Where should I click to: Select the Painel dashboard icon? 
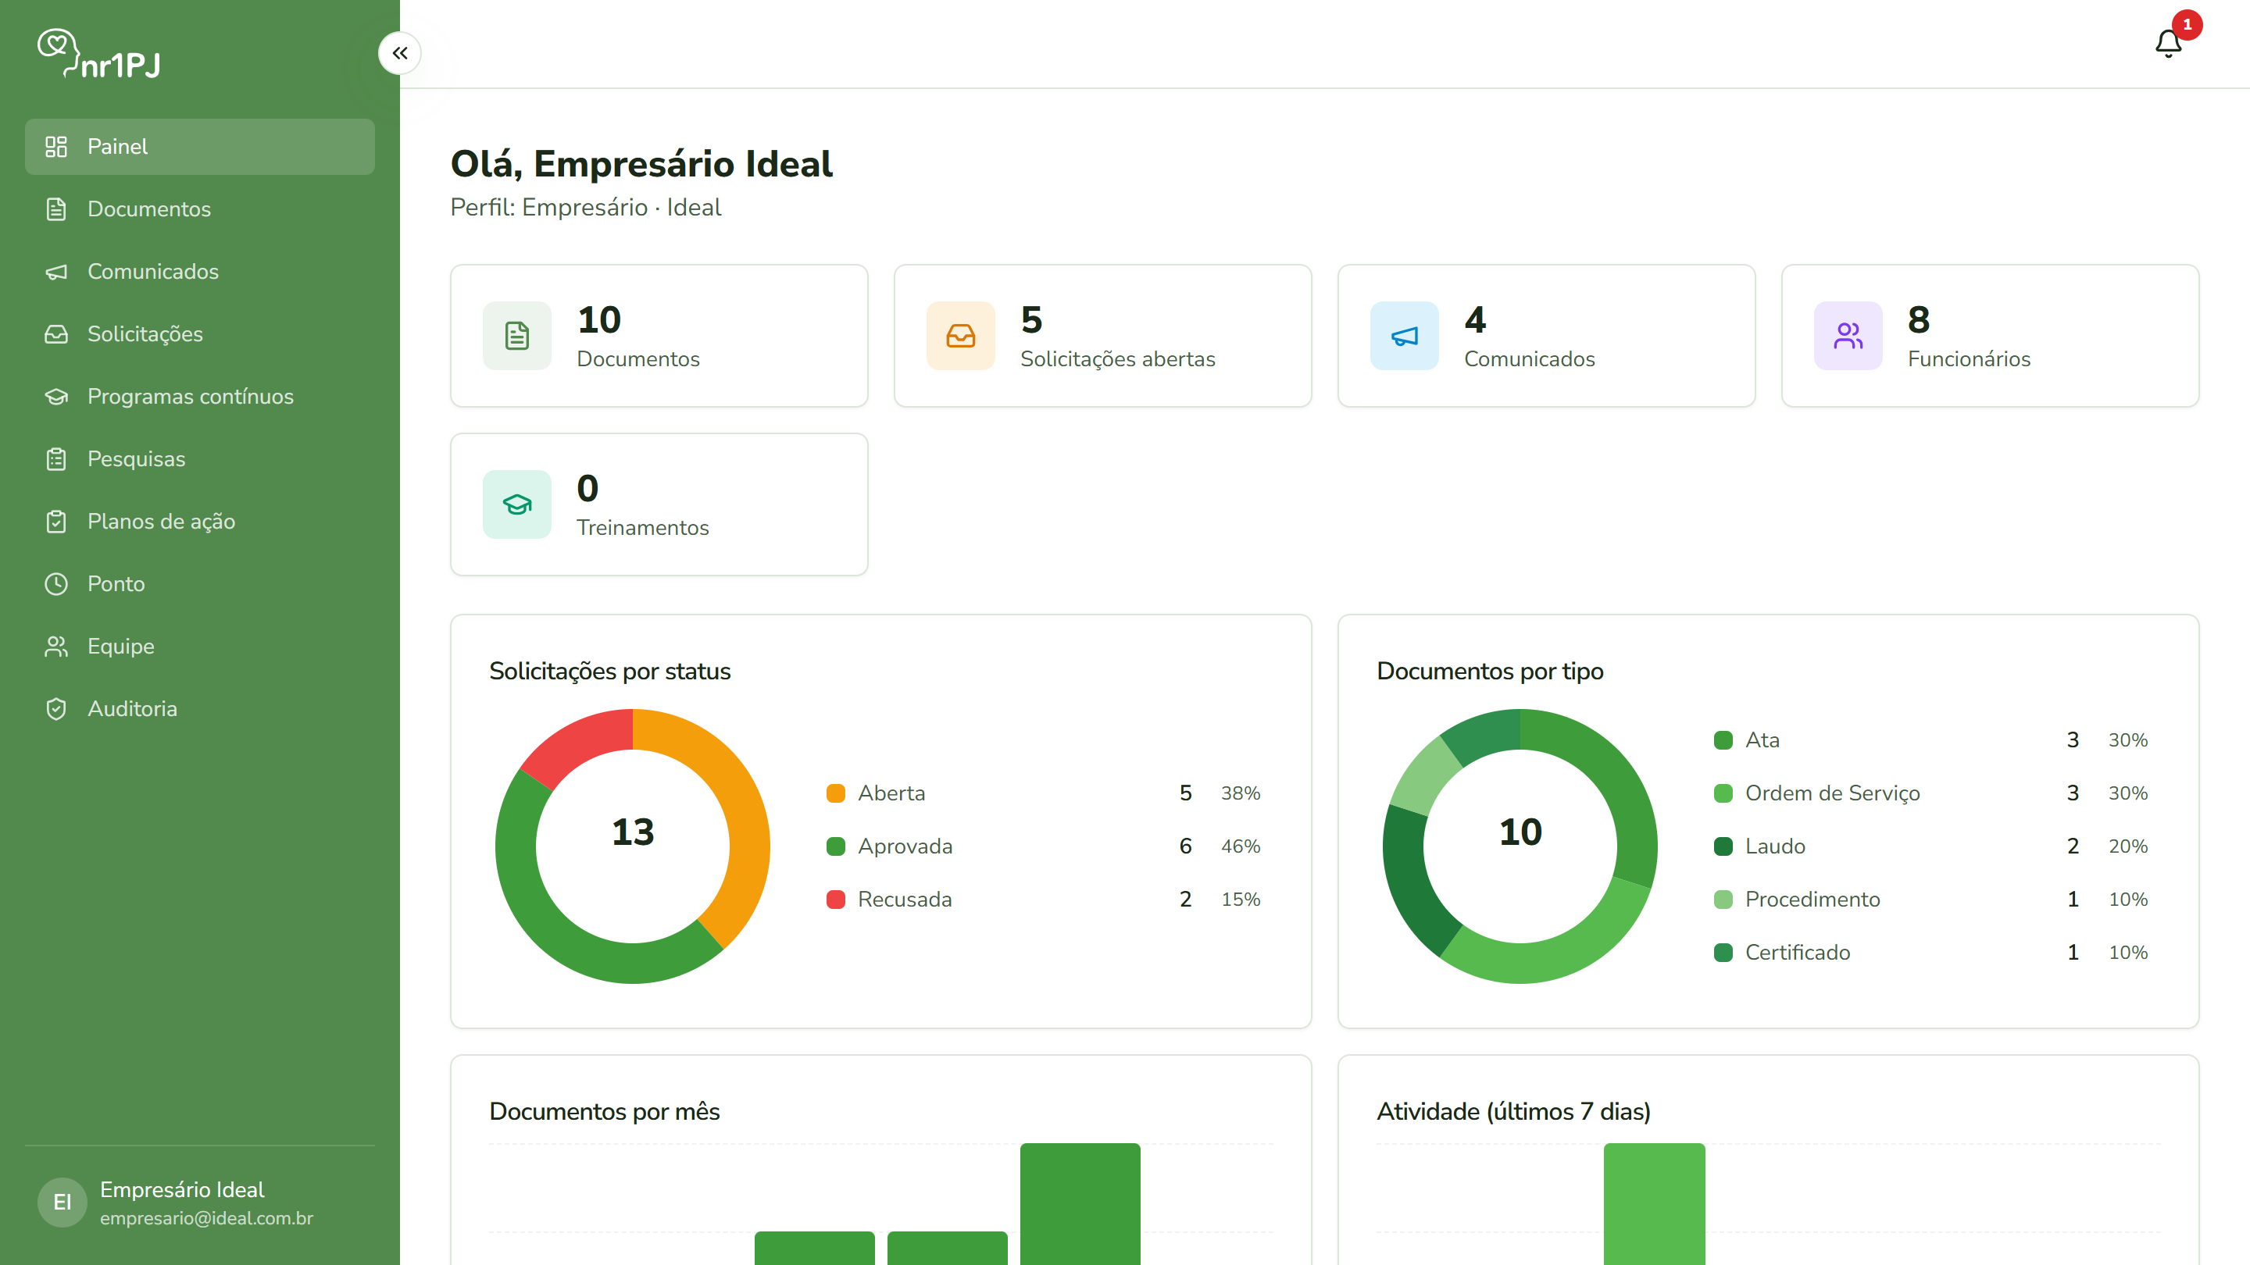pos(56,147)
